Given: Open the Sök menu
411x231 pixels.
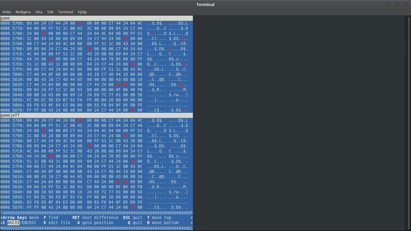Looking at the screenshot, I should (50, 12).
